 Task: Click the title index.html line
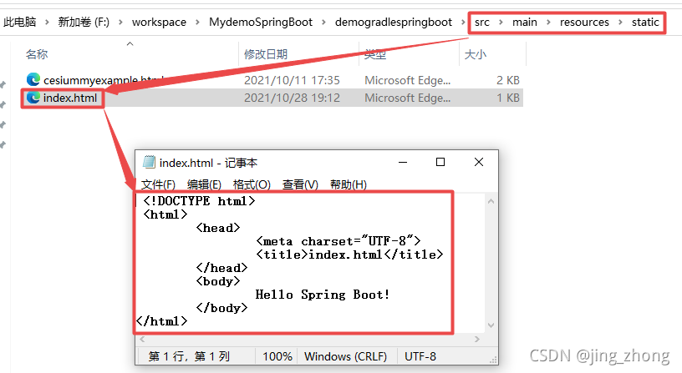pyautogui.click(x=349, y=255)
